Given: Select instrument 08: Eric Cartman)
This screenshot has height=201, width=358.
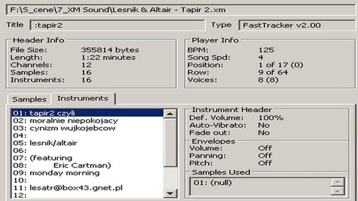Looking at the screenshot, I should point(87,165).
